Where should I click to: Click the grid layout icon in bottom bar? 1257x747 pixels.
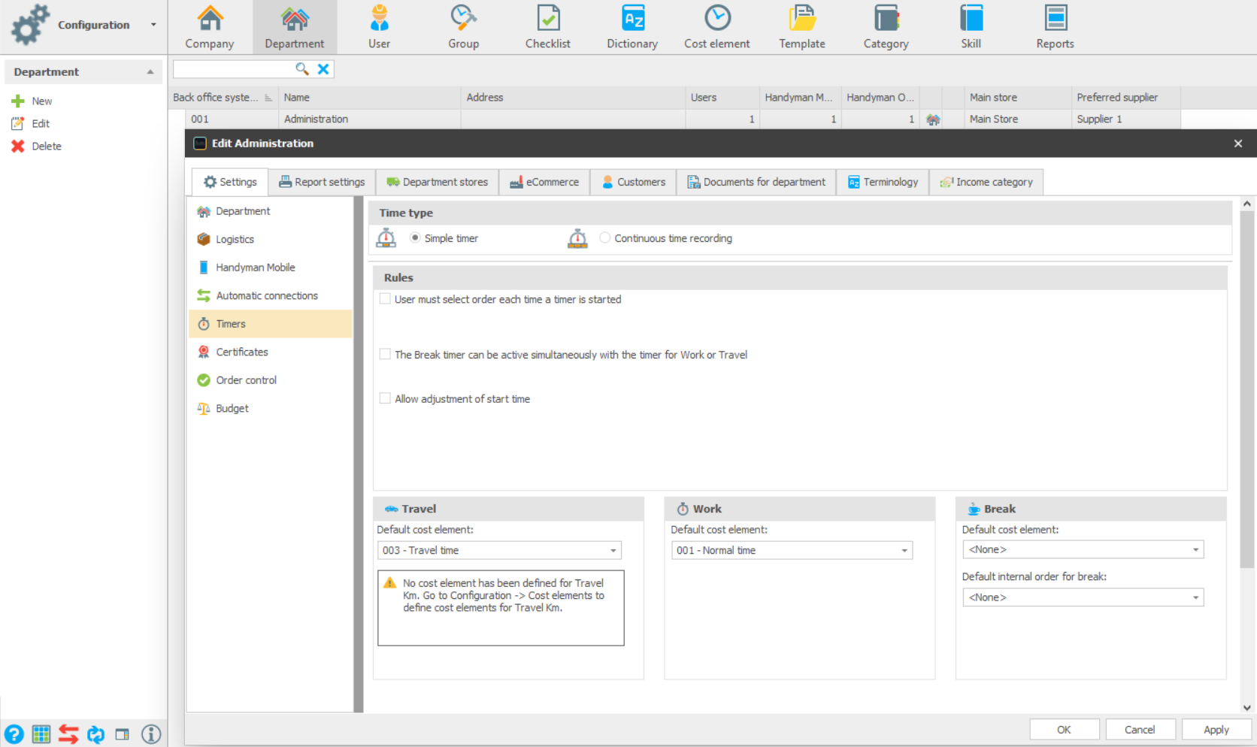tap(41, 734)
